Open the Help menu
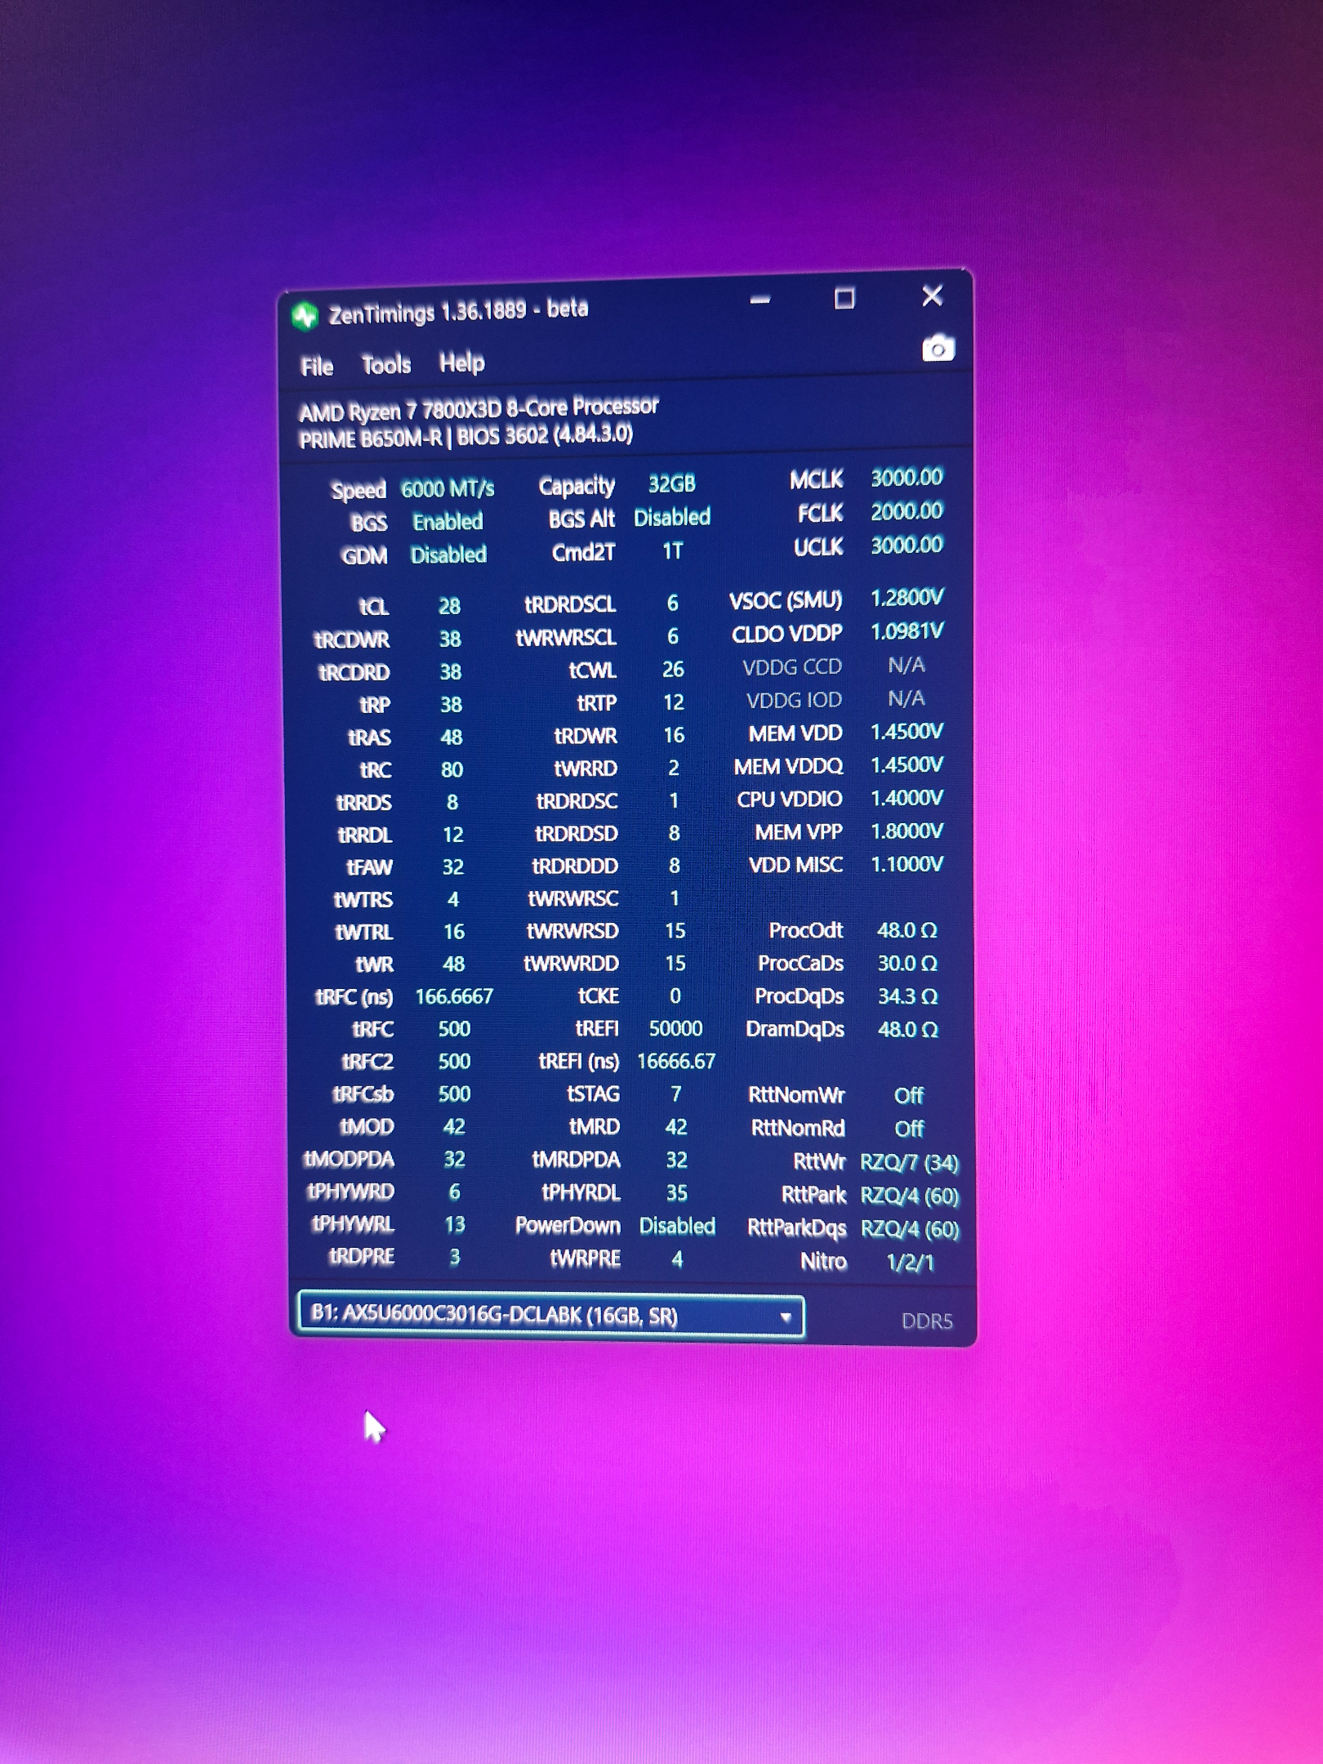This screenshot has height=1764, width=1323. 462,362
